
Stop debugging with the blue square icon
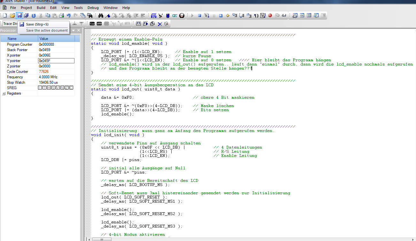pyautogui.click(x=199, y=15)
